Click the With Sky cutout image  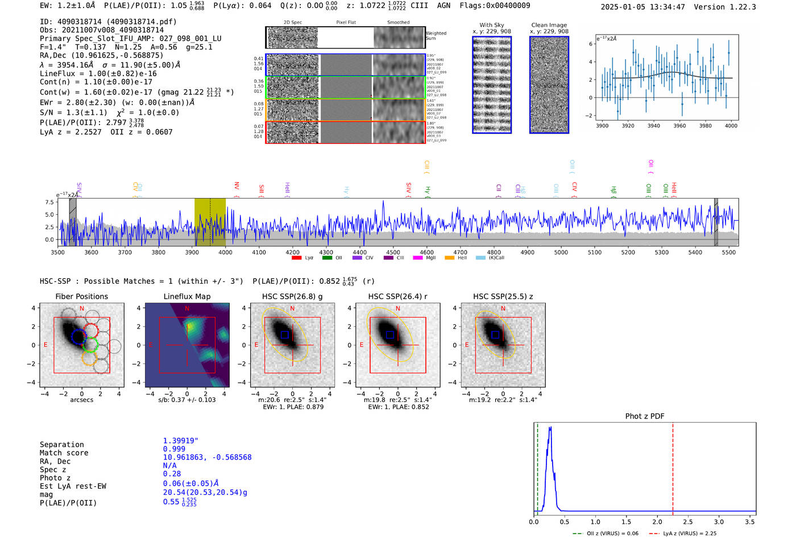492,85
